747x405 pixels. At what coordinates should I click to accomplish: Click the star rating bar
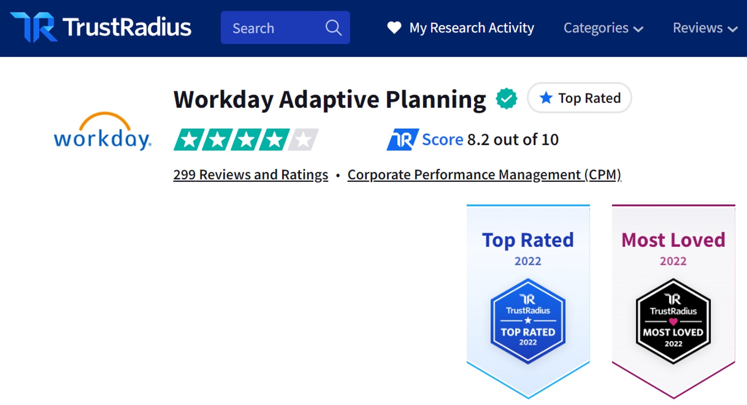coord(246,139)
